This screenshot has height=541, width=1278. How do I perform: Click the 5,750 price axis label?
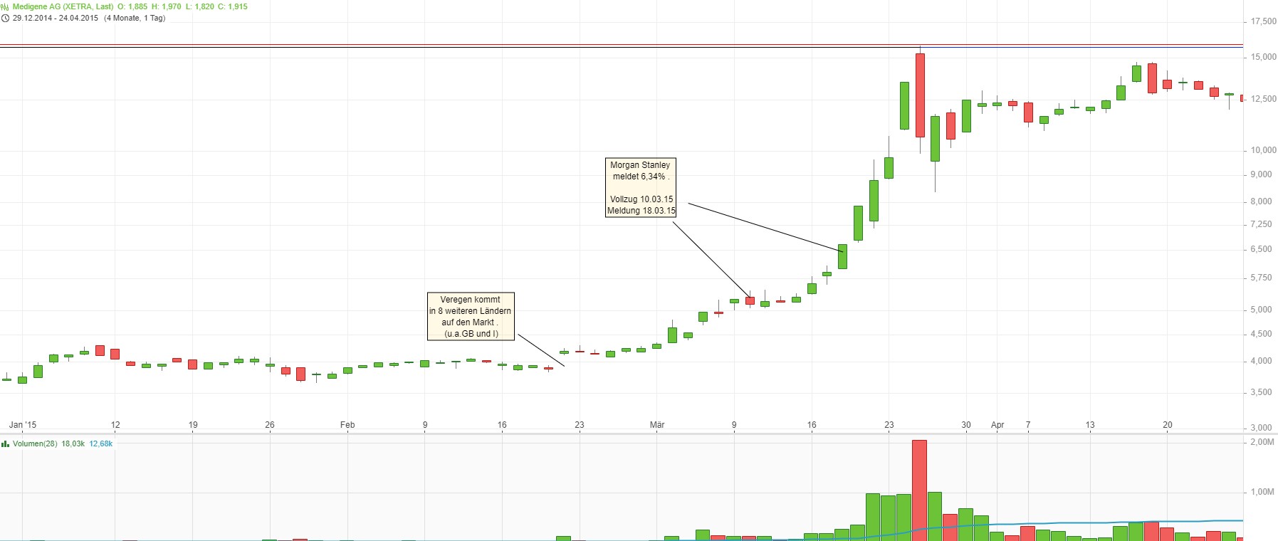pos(1262,278)
